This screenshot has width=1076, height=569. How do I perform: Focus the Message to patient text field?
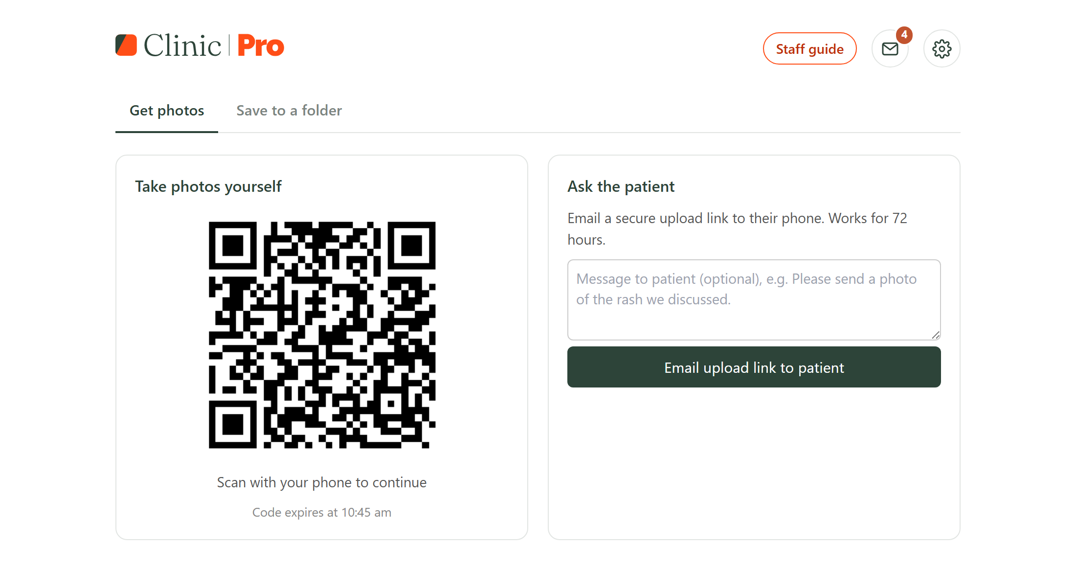click(x=754, y=299)
